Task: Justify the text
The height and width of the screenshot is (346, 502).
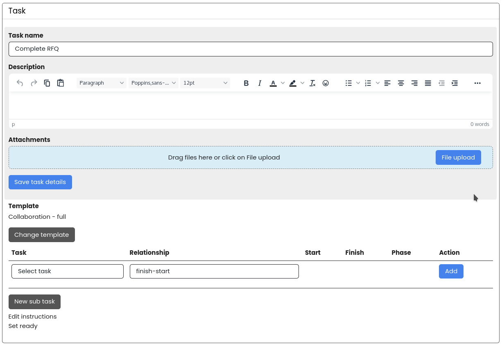Action: pos(428,83)
